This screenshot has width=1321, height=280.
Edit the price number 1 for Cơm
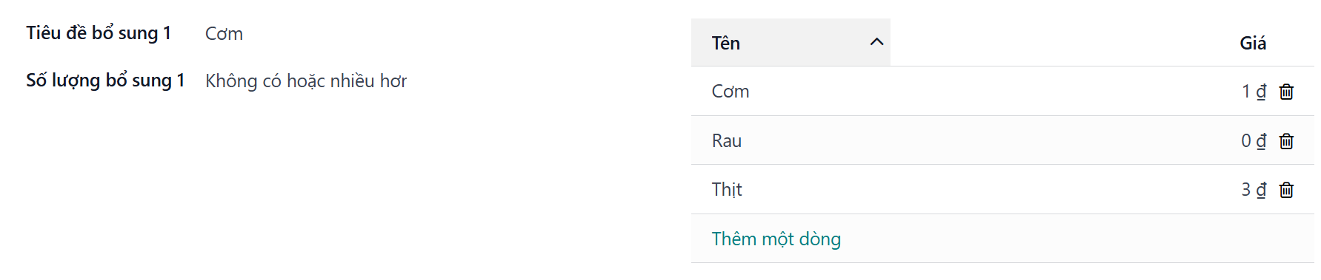tap(1246, 92)
